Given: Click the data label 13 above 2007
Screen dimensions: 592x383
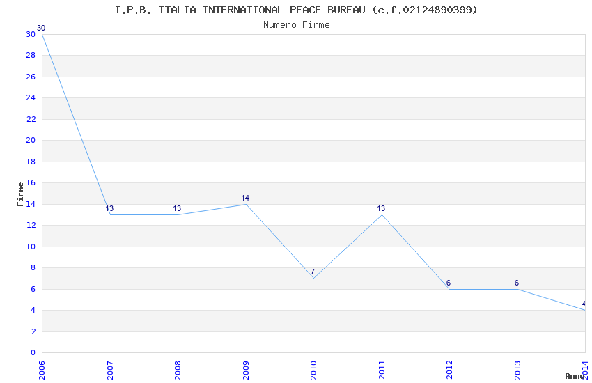Looking at the screenshot, I should [x=109, y=208].
